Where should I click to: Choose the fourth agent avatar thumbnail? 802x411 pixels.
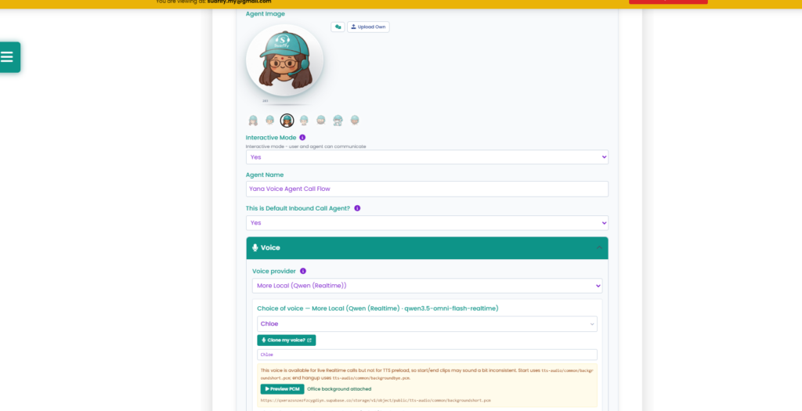point(304,121)
